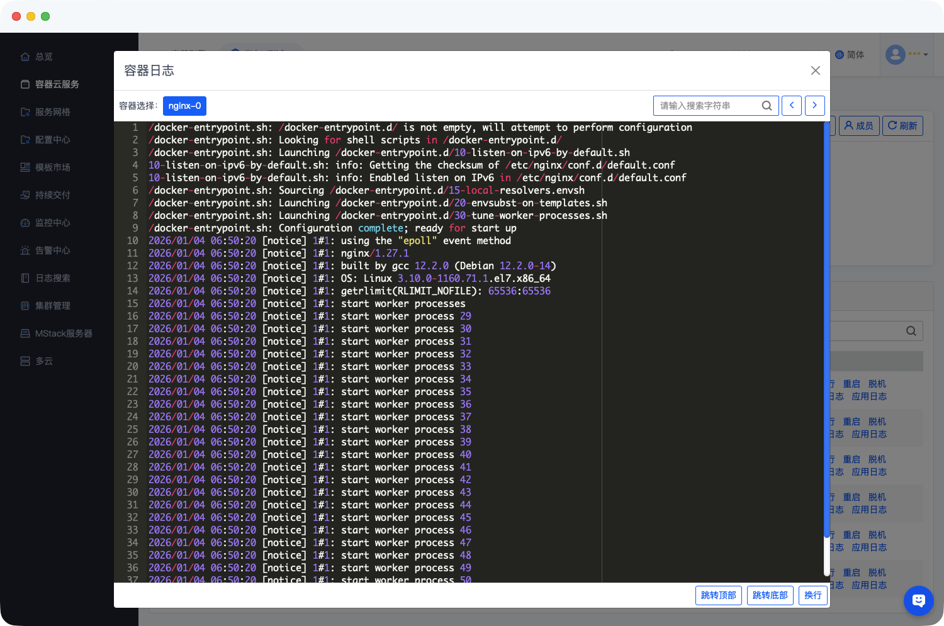
Task: Select 日志搜索 in the sidebar menu
Action: (x=52, y=278)
